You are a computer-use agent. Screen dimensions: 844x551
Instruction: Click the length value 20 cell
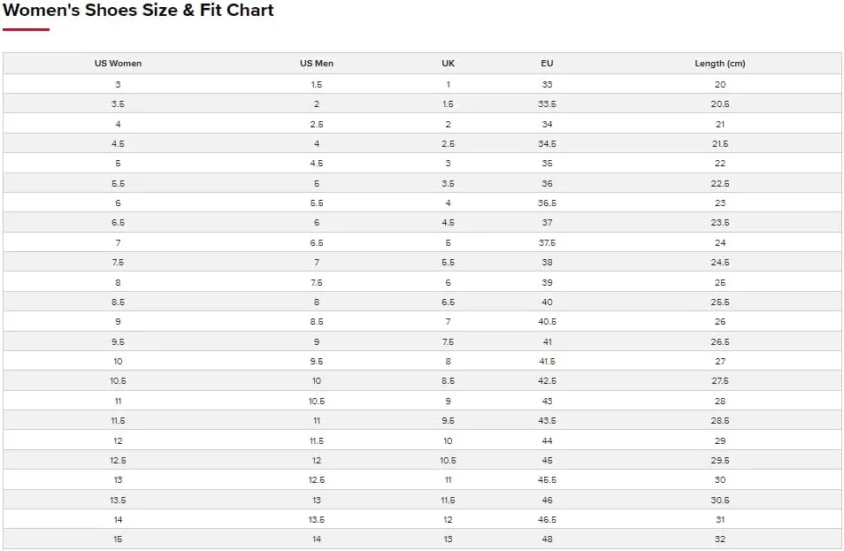[719, 84]
